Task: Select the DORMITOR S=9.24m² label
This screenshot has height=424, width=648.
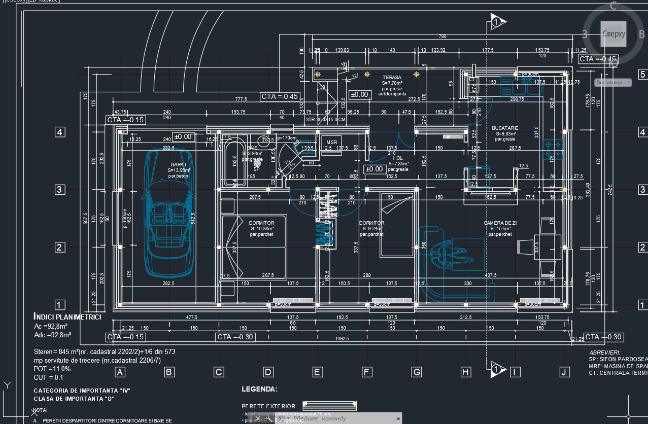Action: (x=371, y=228)
